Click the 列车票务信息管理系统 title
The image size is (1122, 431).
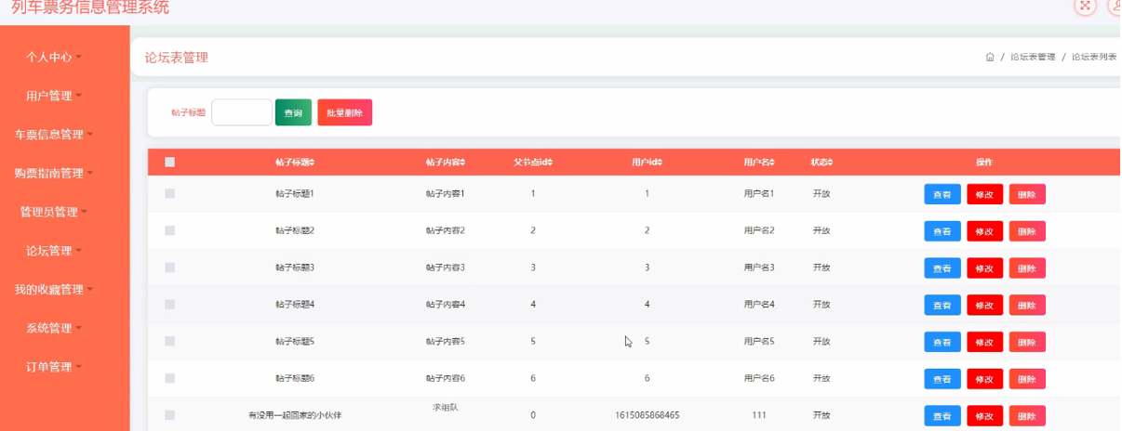tap(90, 7)
